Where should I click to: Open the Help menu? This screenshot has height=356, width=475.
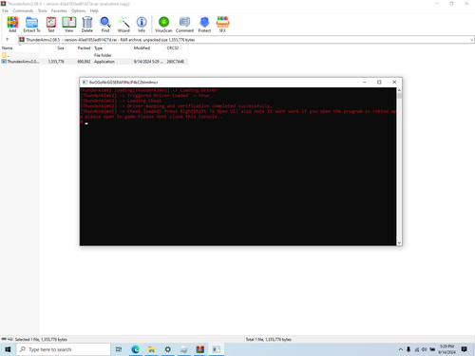coord(94,10)
